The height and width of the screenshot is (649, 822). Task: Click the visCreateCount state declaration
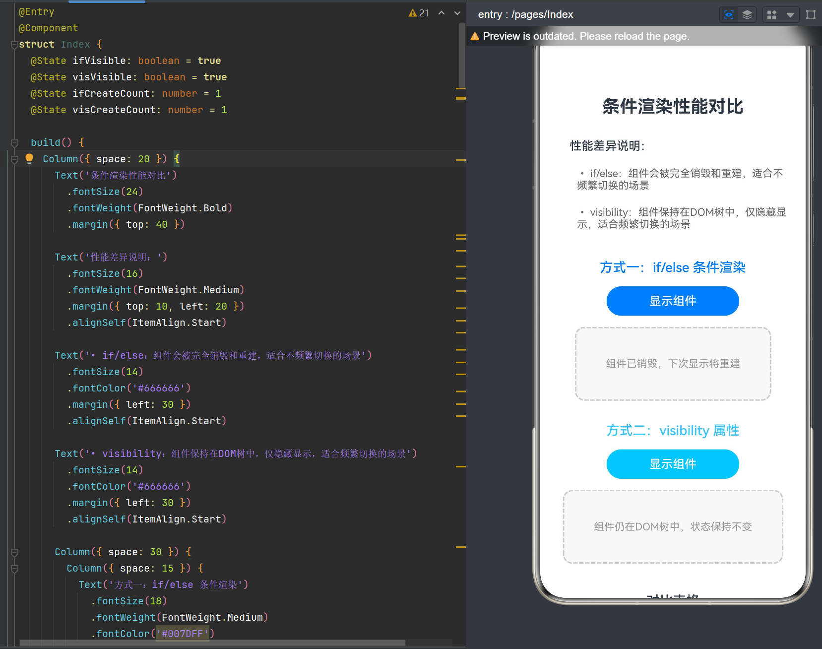[129, 110]
